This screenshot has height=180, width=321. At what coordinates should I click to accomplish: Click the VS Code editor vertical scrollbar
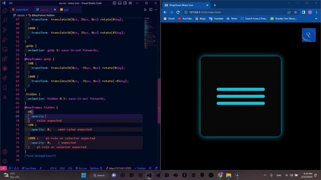coord(159,101)
